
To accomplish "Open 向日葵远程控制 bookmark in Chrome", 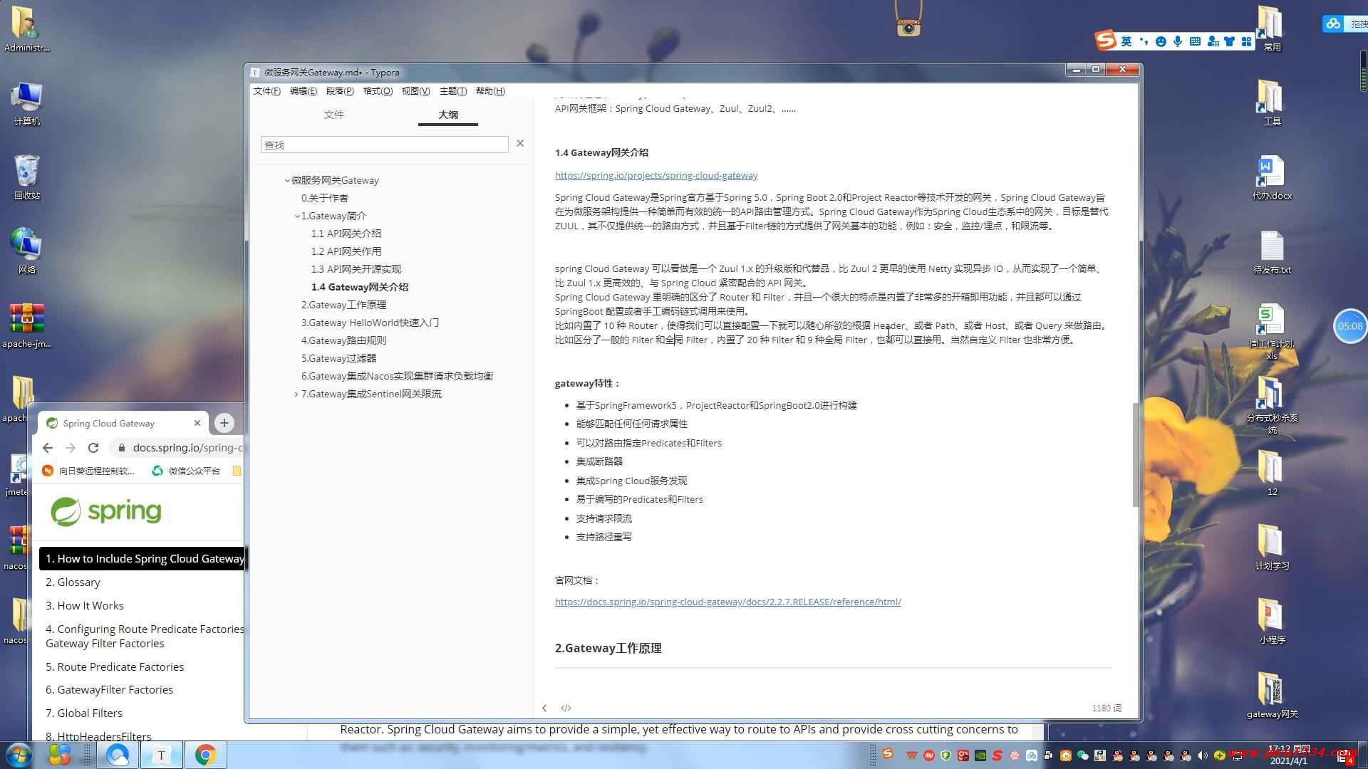I will pos(88,471).
